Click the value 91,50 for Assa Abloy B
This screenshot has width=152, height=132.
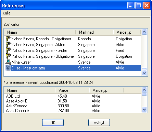click(x=62, y=101)
